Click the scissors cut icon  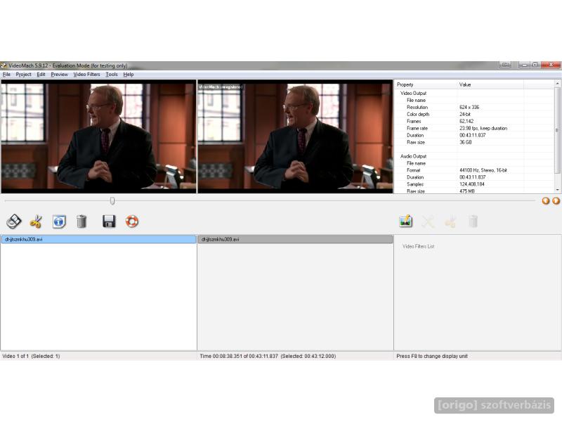point(36,222)
